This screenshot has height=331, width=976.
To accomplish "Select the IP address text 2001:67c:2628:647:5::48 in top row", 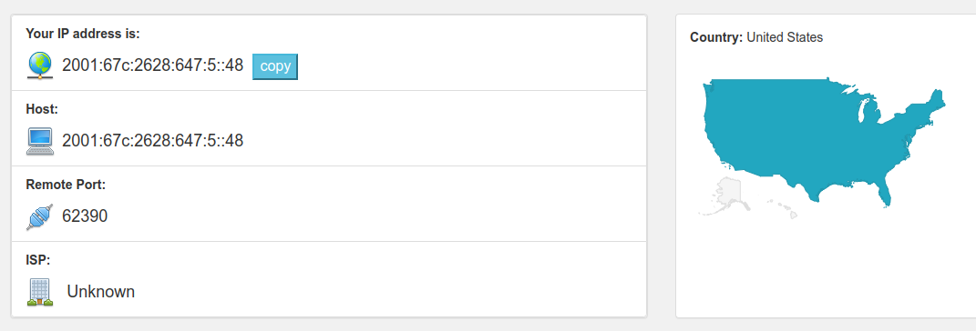I will pyautogui.click(x=152, y=65).
